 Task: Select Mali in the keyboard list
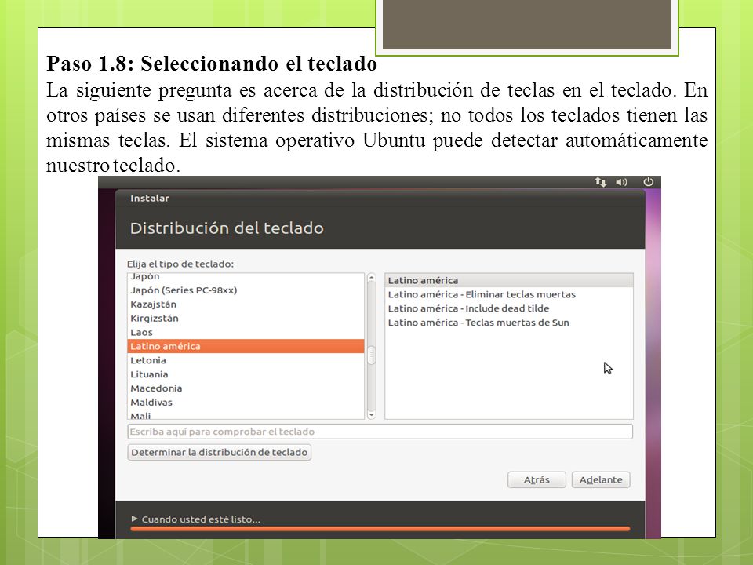click(x=246, y=415)
